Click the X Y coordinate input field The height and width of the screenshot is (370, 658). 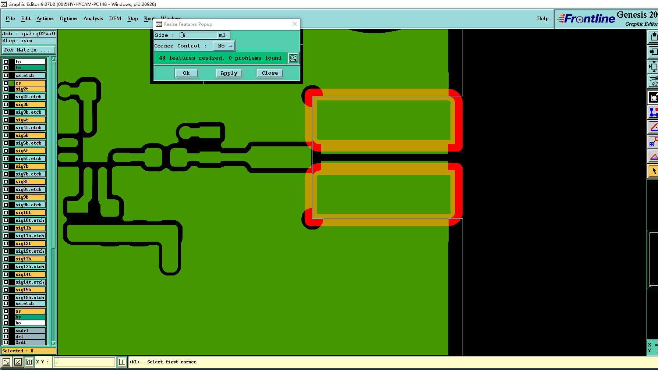point(85,362)
